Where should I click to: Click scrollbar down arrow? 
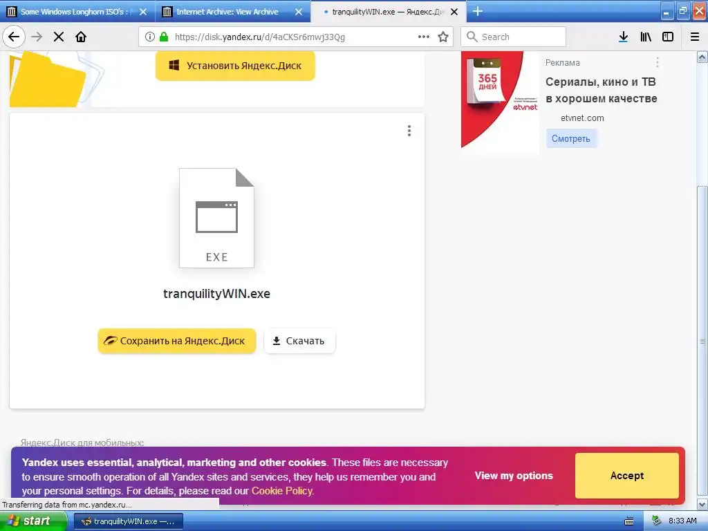702,504
